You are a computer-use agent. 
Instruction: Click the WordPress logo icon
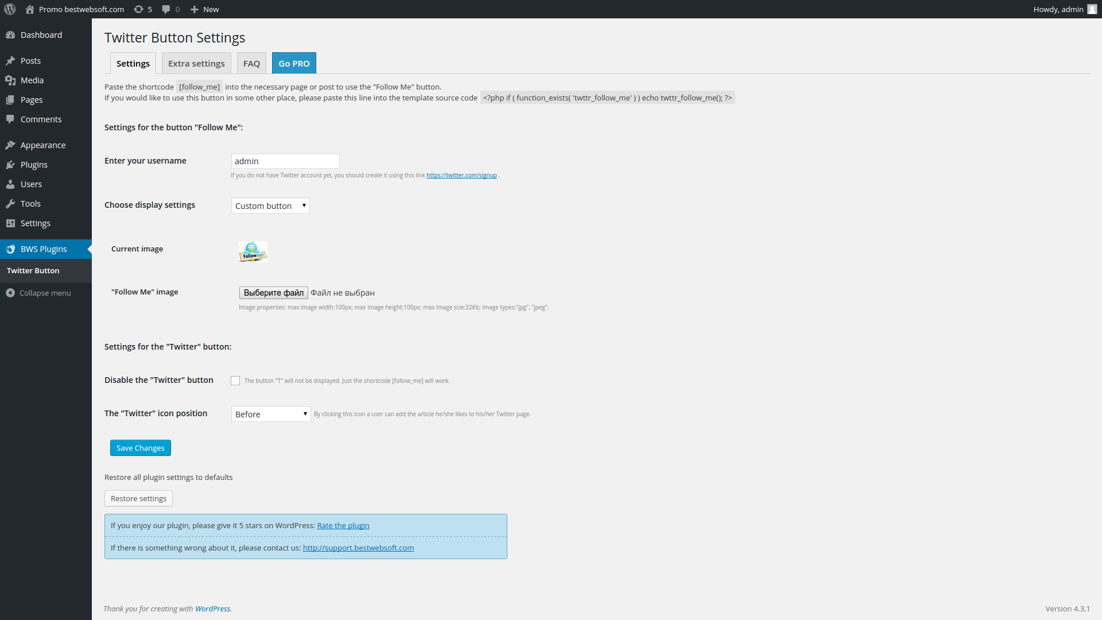10,9
